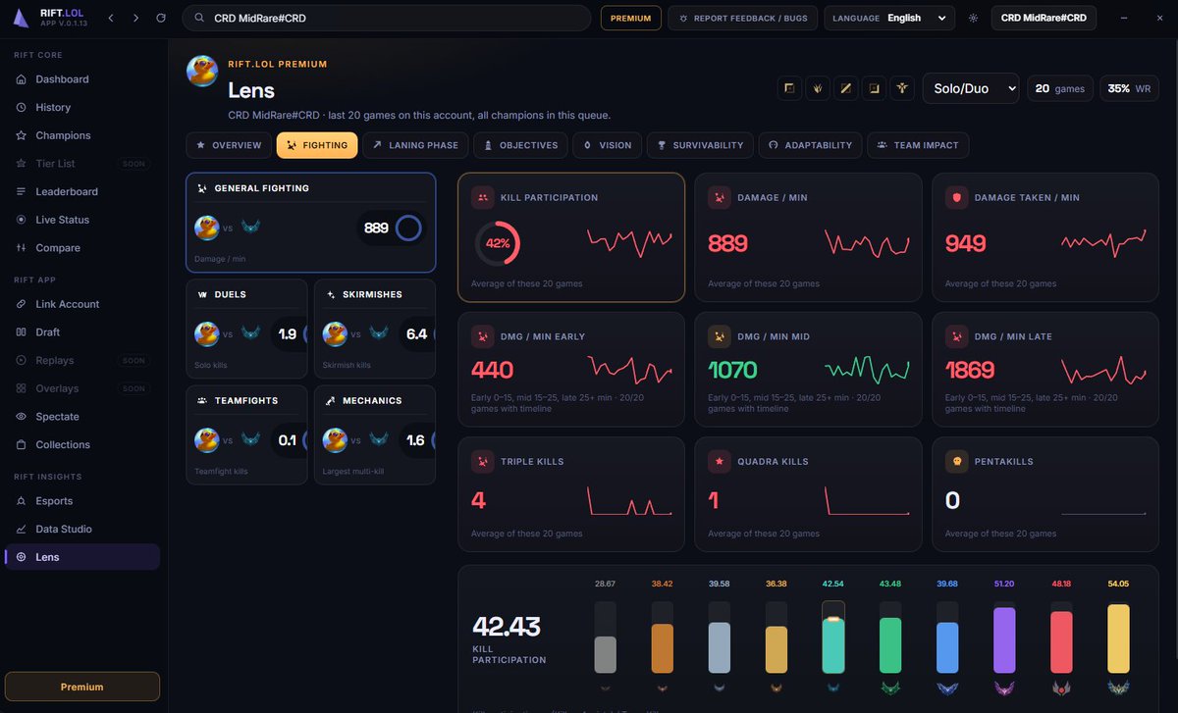Toggle the theme brightness icon
This screenshot has width=1178, height=713.
tap(973, 18)
